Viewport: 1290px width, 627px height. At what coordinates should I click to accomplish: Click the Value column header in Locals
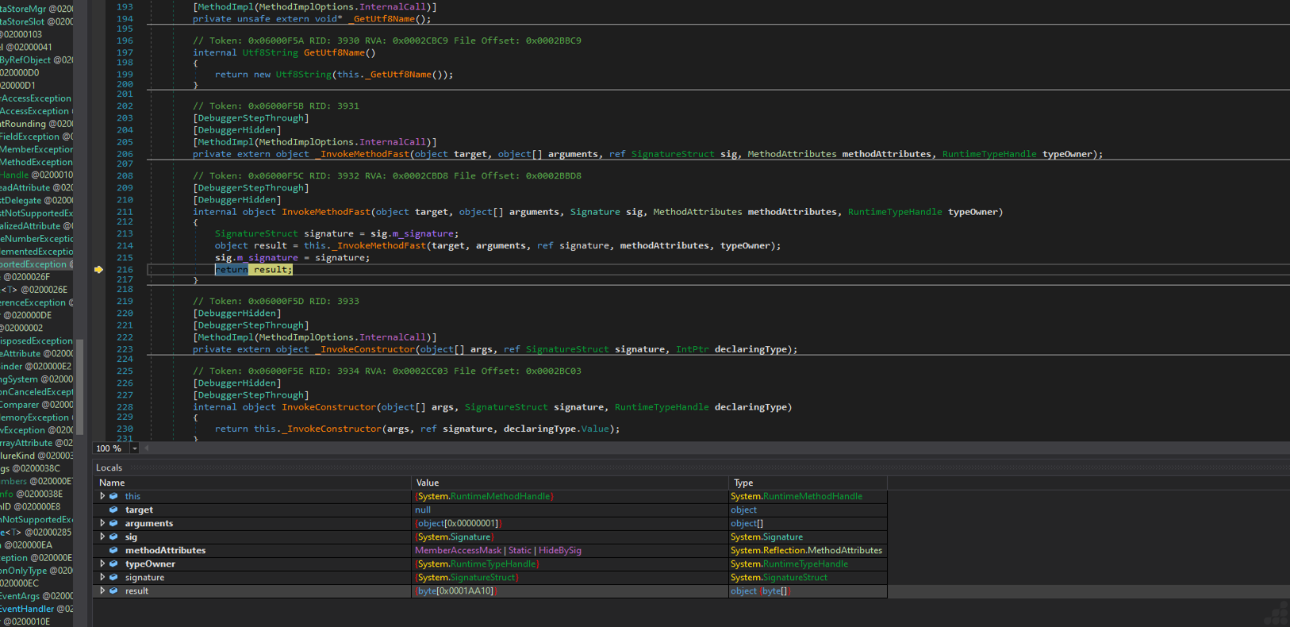[x=428, y=483]
